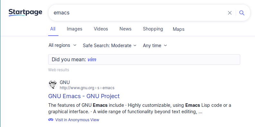The height and width of the screenshot is (127, 255).
Task: Follow the Did you mean vim suggestion
Action: pyautogui.click(x=92, y=59)
